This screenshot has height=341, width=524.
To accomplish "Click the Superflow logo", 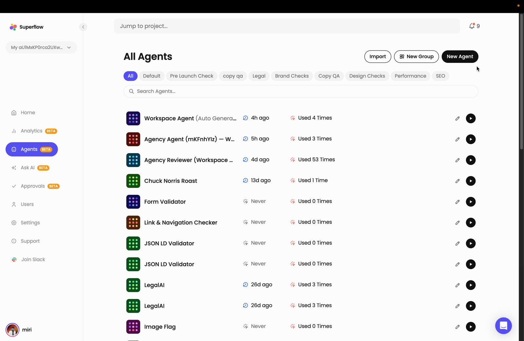I will [x=27, y=27].
